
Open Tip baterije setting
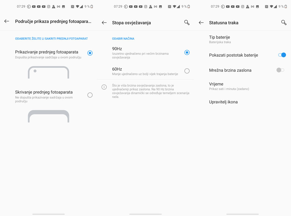coord(242,39)
